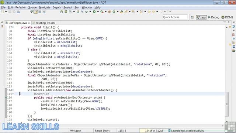The width and height of the screenshot is (236, 133).
Task: Collapse the fold marker at line 115
Action: pyautogui.click(x=13, y=94)
